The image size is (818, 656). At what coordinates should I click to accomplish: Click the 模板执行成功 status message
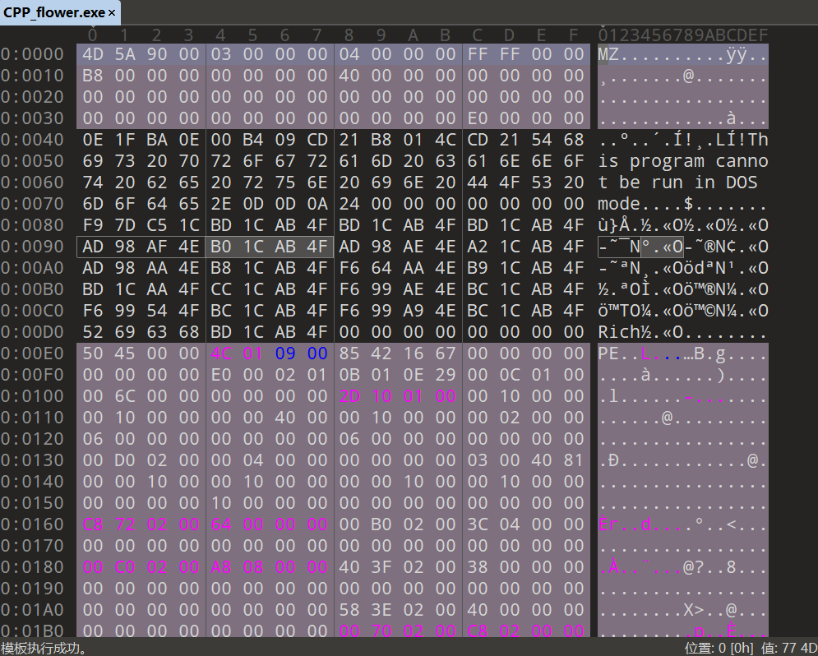pos(44,648)
